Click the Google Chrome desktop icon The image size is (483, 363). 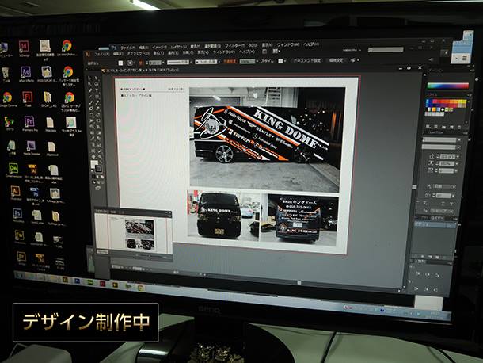tap(7, 97)
